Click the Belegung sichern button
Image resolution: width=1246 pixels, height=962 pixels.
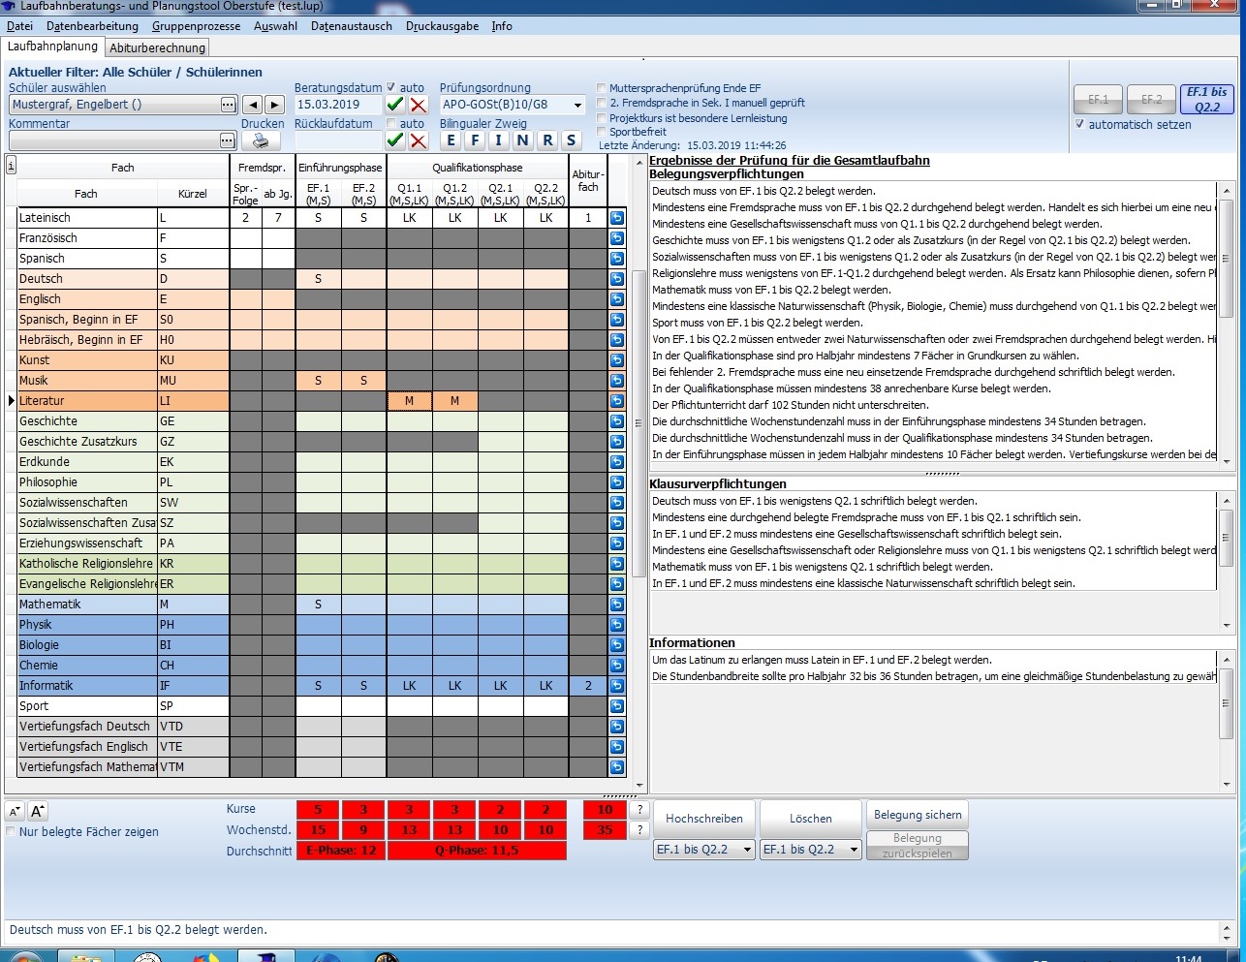918,815
